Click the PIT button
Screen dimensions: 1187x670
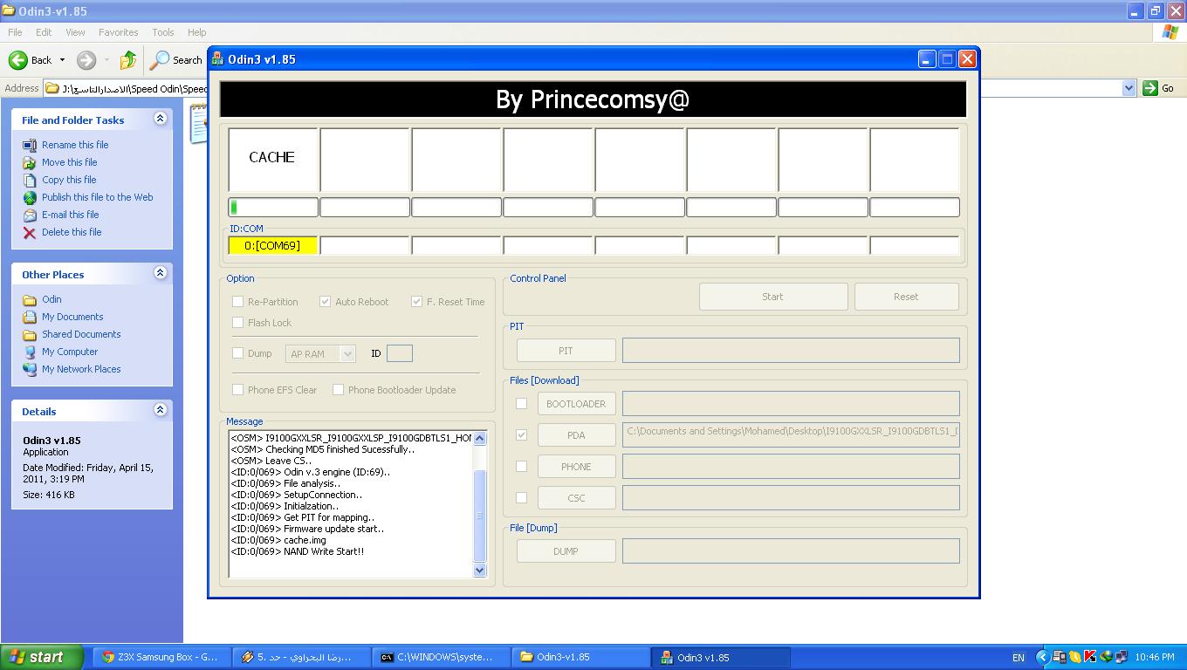[x=566, y=351]
